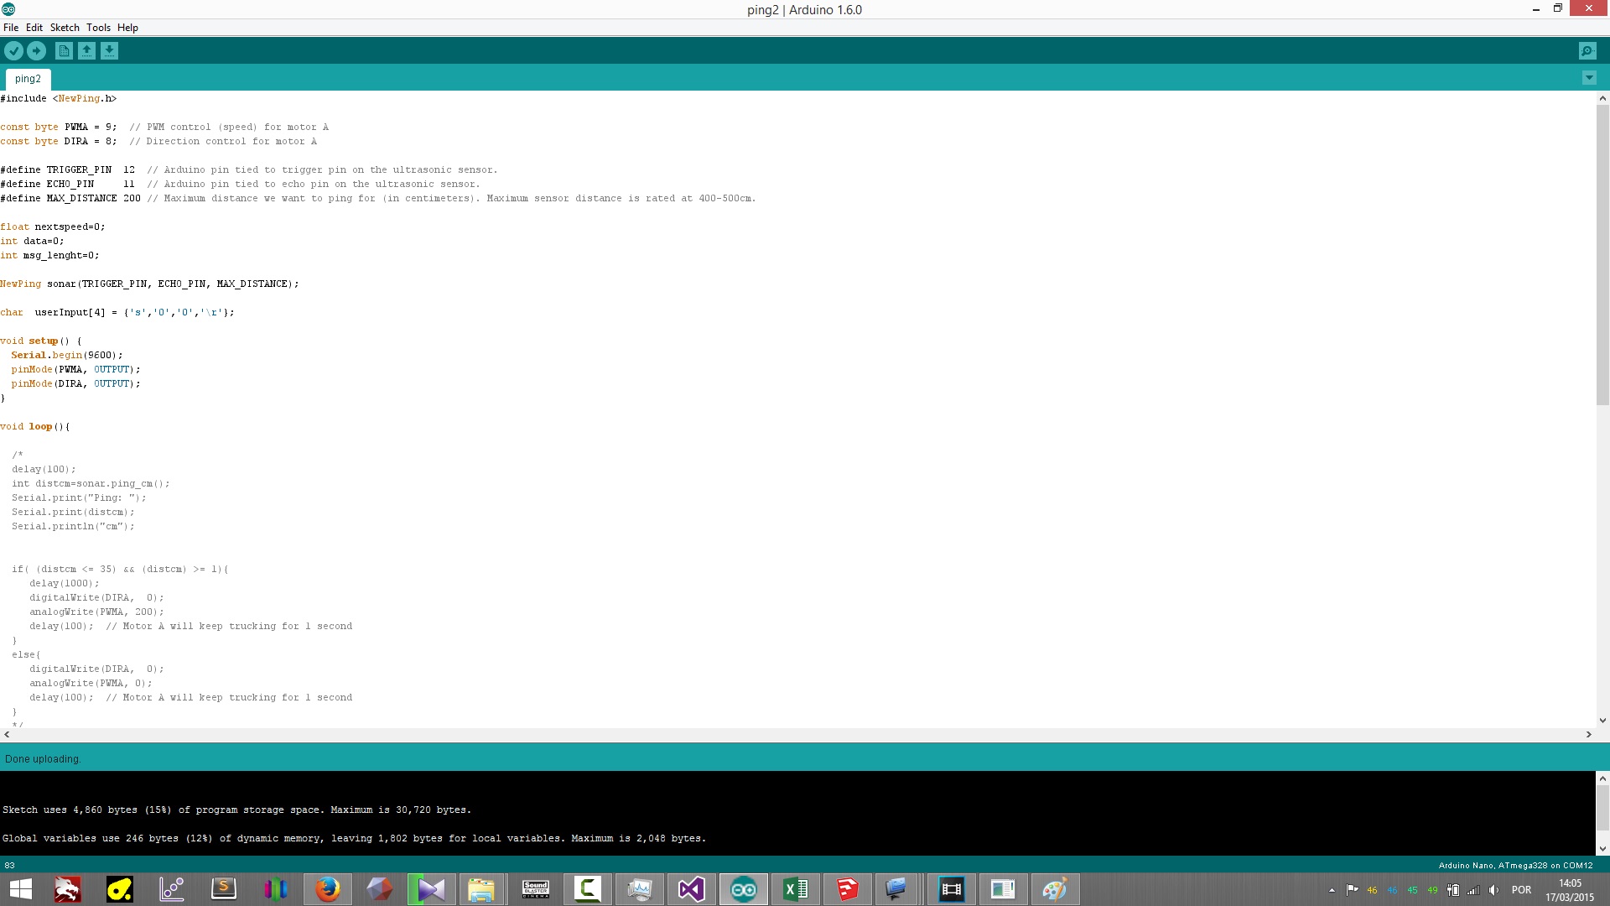Click the 'Sketch uses 4,860 bytes' console line
1610x906 pixels.
(x=237, y=810)
